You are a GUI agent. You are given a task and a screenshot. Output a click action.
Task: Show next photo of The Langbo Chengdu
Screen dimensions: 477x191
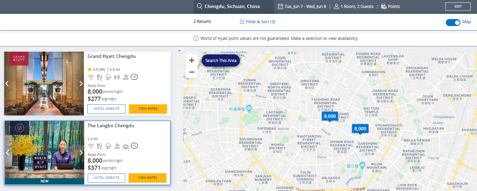point(81,153)
